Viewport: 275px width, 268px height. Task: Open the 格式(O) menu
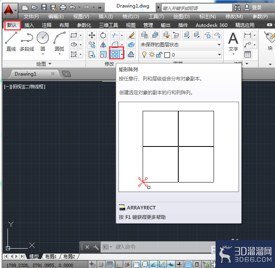130,17
